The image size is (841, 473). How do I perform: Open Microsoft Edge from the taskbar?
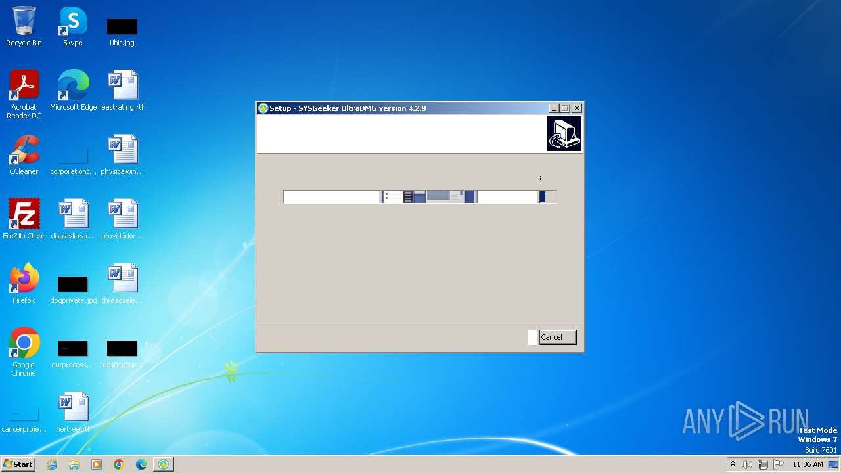click(x=141, y=464)
